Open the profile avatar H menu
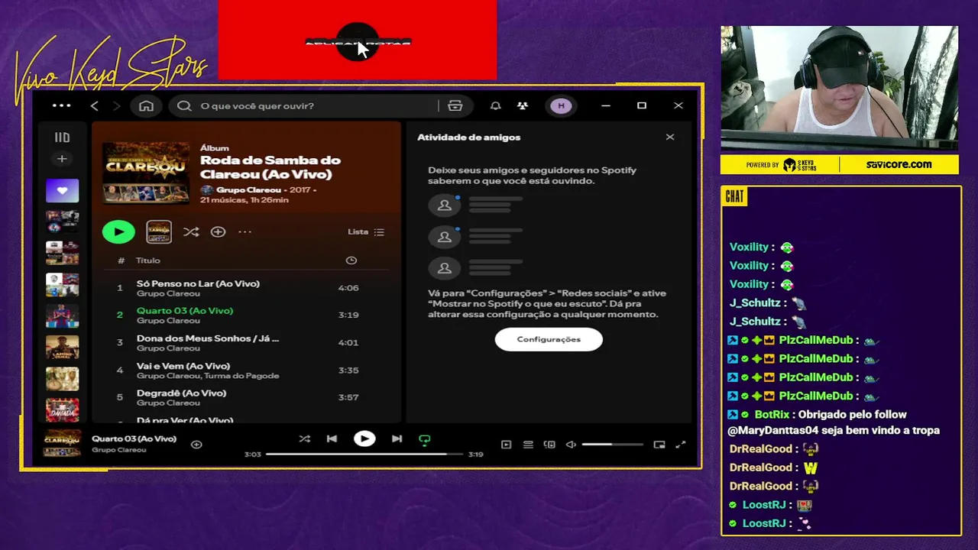The height and width of the screenshot is (550, 978). coord(561,105)
